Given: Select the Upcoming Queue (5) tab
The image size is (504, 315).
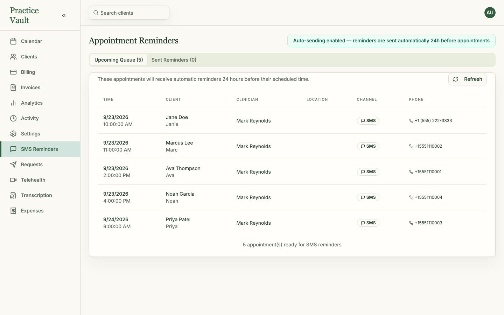Looking at the screenshot, I should [x=119, y=60].
